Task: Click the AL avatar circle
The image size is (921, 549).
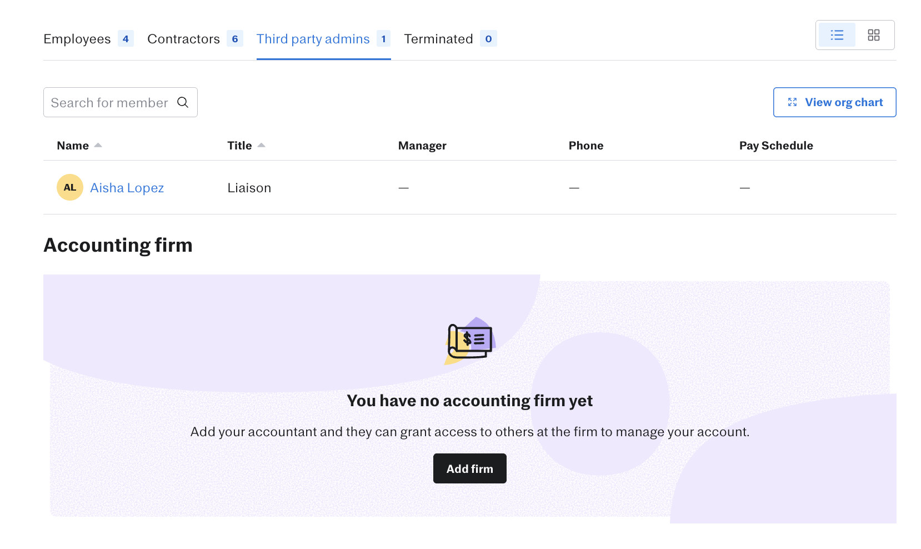Action: pyautogui.click(x=70, y=187)
